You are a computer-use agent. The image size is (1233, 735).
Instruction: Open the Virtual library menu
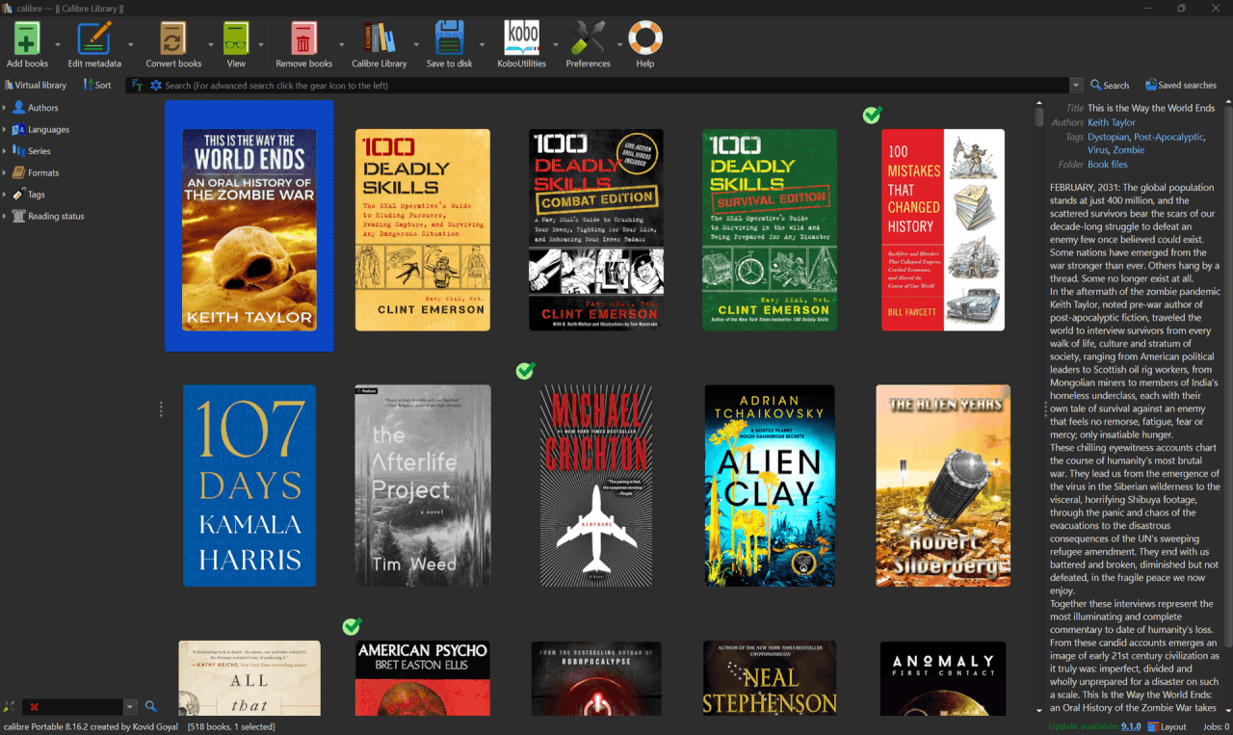36,86
